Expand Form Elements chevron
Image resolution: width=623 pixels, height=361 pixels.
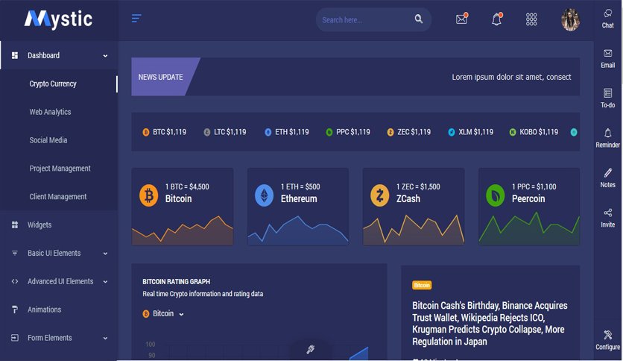105,338
